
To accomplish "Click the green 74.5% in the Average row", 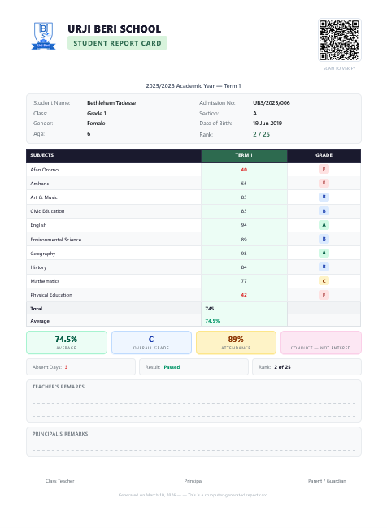I will point(212,321).
